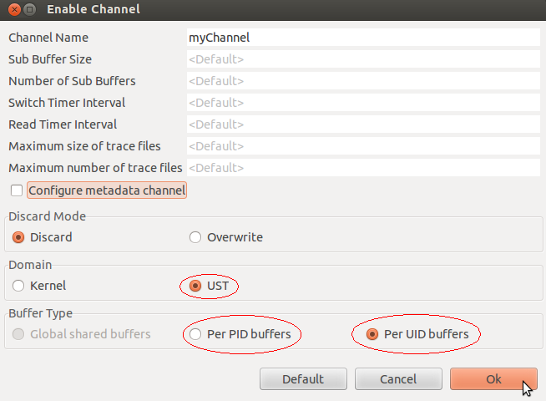Focus the Maximum size of trace files field
The image size is (546, 401).
click(363, 146)
